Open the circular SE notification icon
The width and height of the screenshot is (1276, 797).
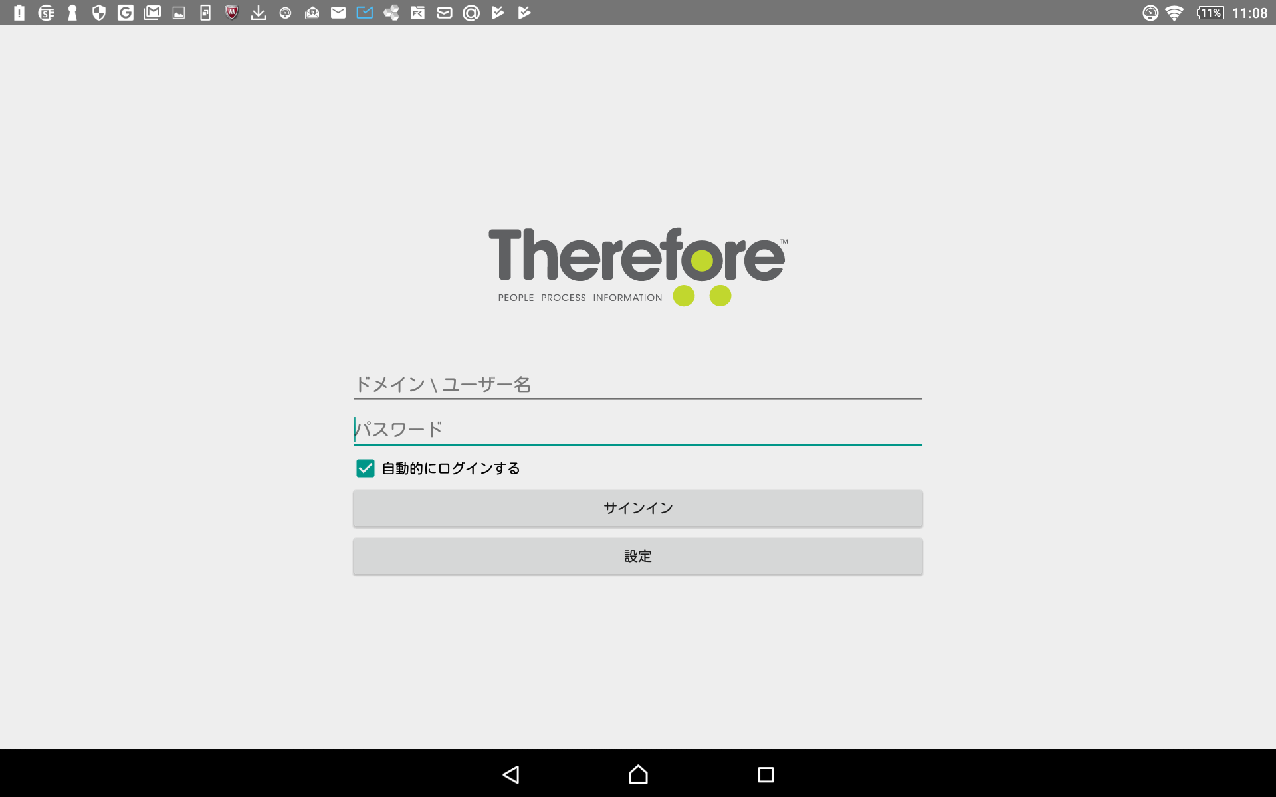[x=46, y=13]
